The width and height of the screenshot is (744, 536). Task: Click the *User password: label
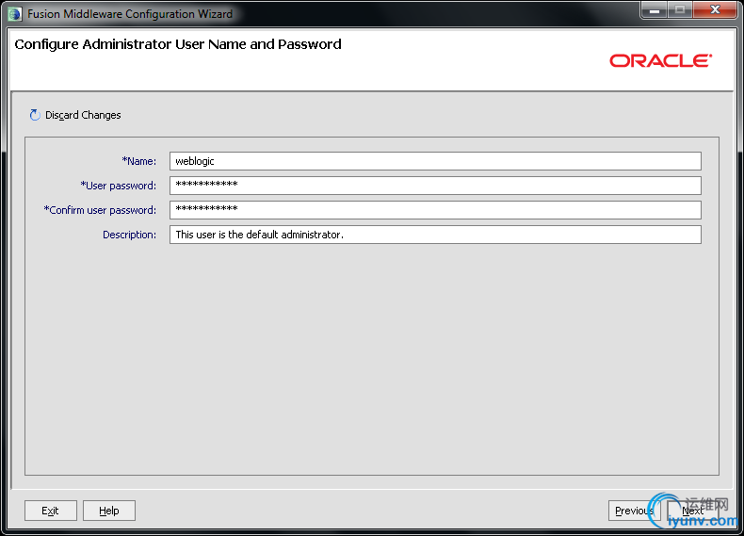coord(118,186)
